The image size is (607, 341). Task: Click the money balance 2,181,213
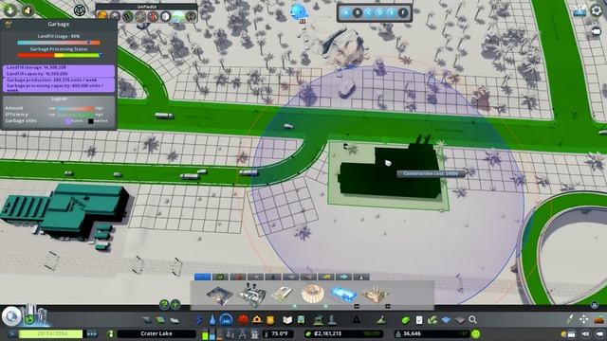click(x=327, y=333)
